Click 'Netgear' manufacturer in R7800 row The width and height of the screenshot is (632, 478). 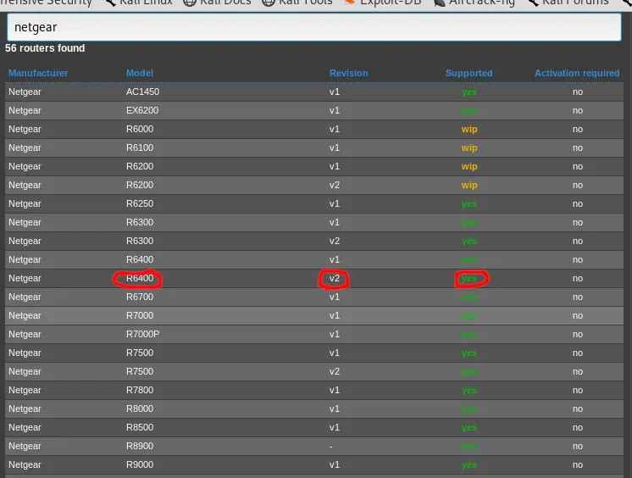25,390
